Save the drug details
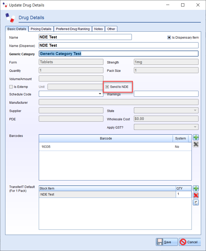The height and width of the screenshot is (251, 206). (x=167, y=242)
